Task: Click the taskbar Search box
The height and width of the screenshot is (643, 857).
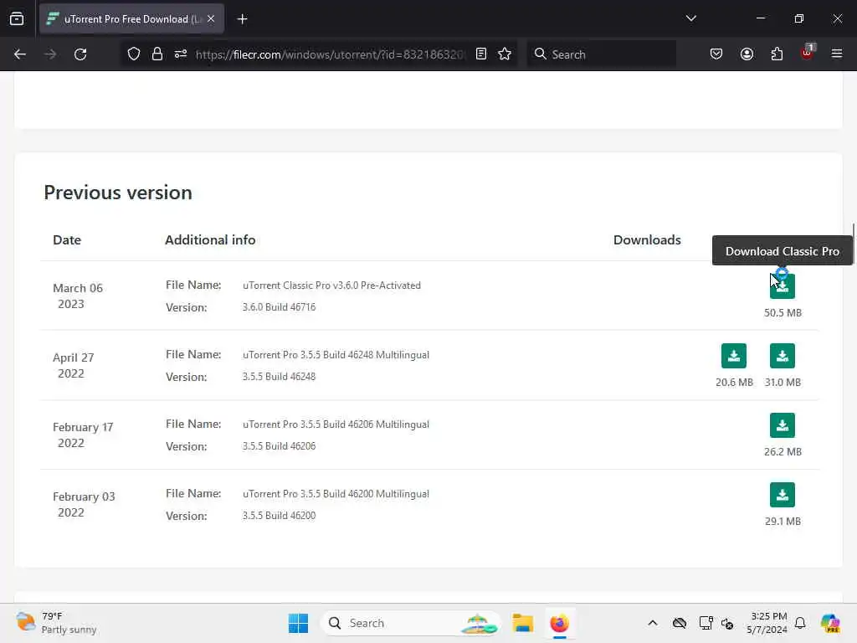Action: (411, 623)
